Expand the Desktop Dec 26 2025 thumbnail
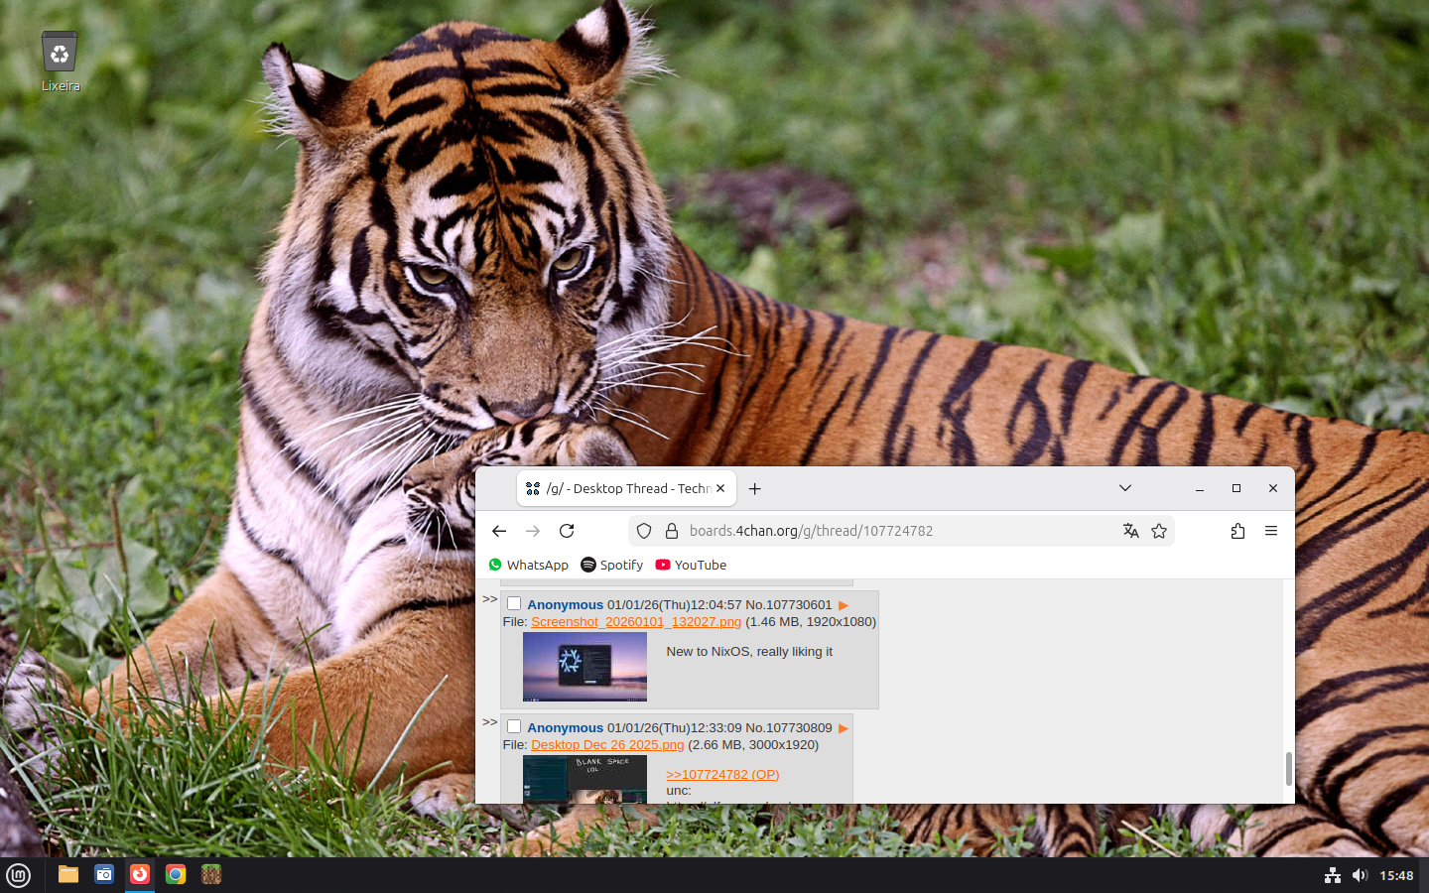Screen dimensions: 1429x893 pyautogui.click(x=585, y=779)
